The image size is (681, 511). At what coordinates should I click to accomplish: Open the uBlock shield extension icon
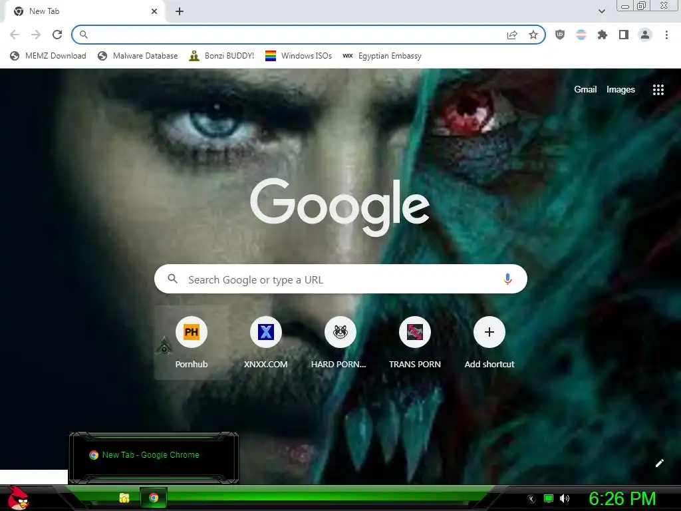coord(560,35)
